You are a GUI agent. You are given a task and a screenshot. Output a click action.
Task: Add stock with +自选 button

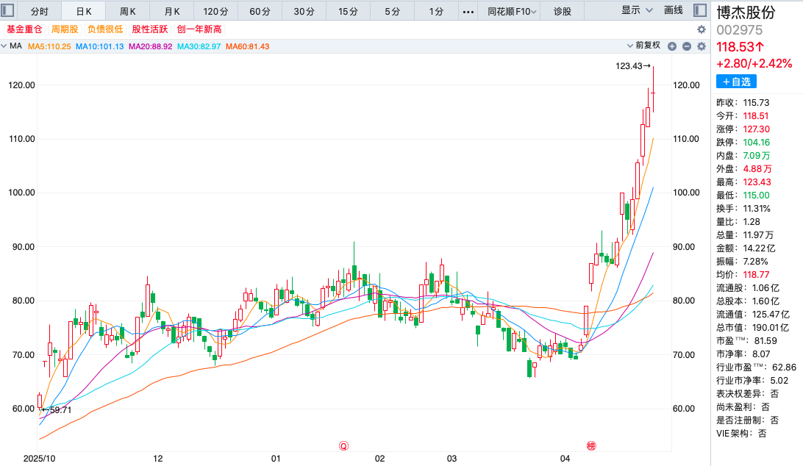click(x=736, y=82)
